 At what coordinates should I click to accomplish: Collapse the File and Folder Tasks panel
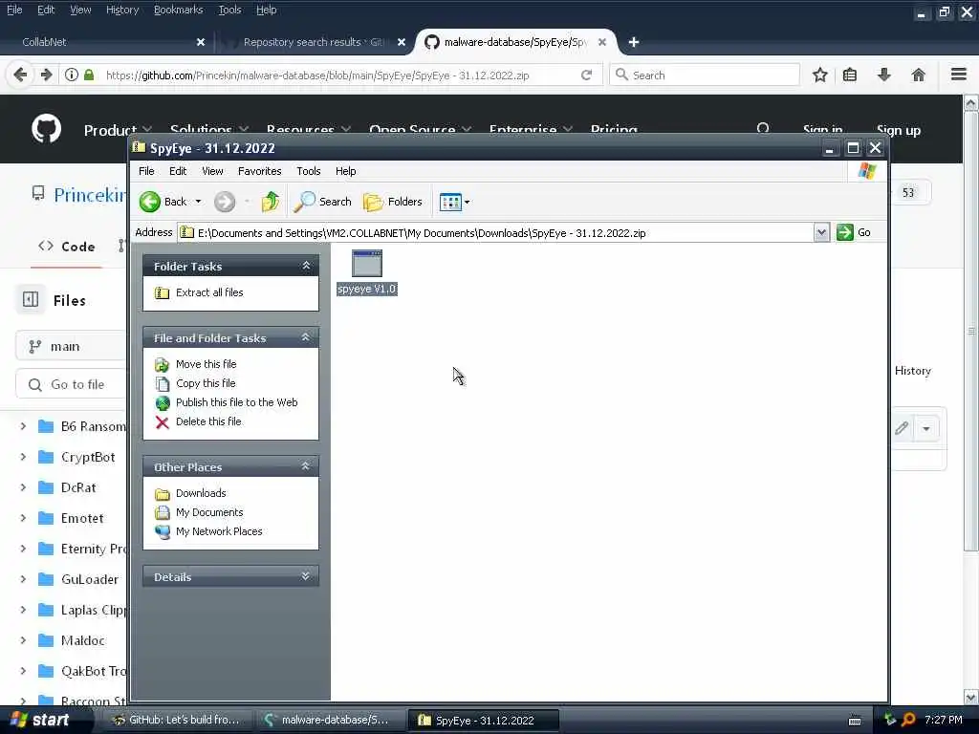click(x=306, y=337)
